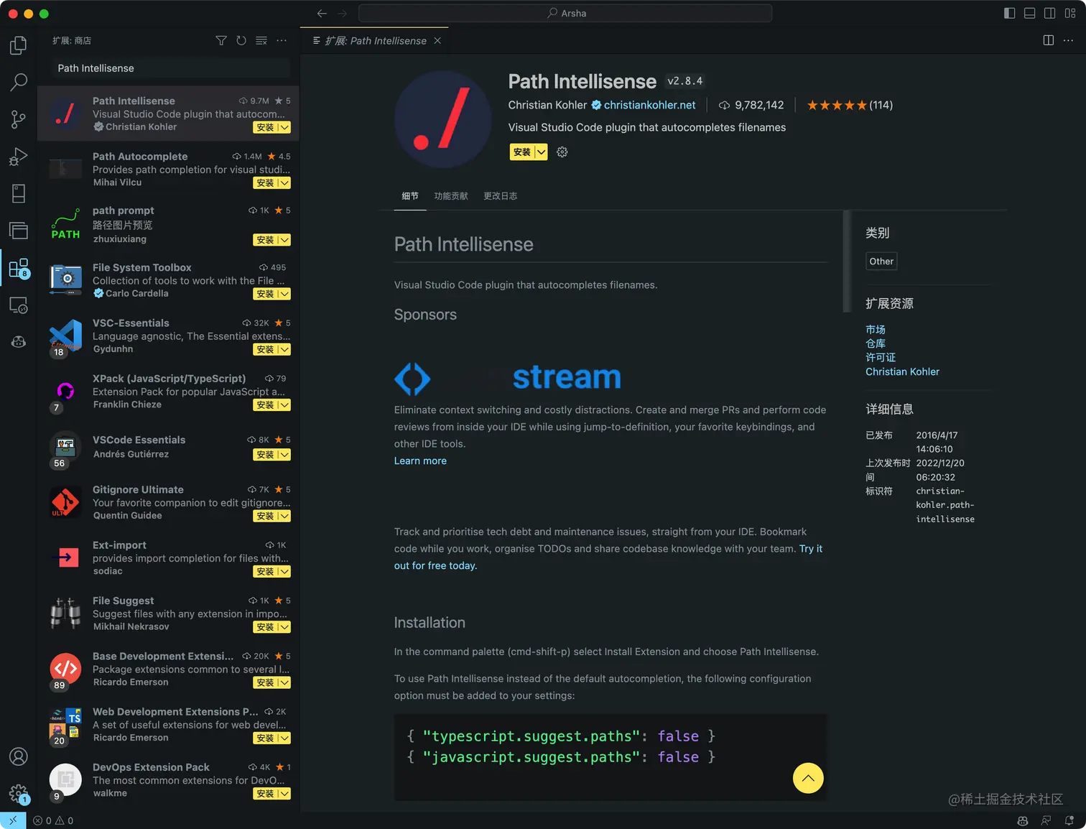
Task: Switch to the 细节 details tab
Action: pyautogui.click(x=410, y=196)
